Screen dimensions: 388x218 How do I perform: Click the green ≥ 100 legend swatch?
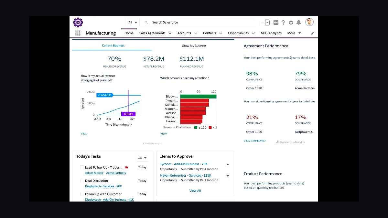tap(196, 128)
